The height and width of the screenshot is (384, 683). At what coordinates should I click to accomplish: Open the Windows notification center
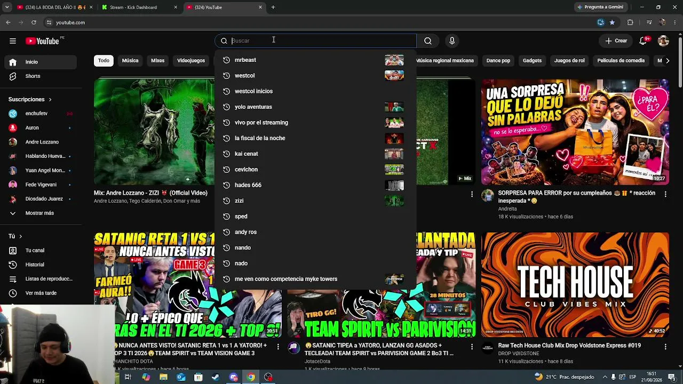[672, 377]
